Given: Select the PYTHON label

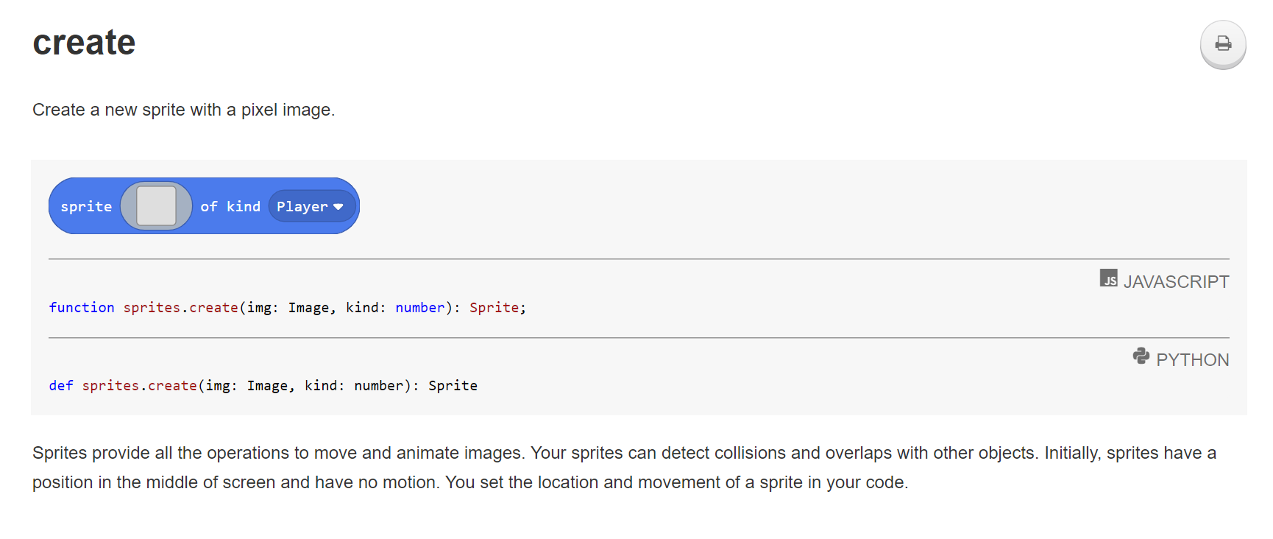Looking at the screenshot, I should (1192, 360).
